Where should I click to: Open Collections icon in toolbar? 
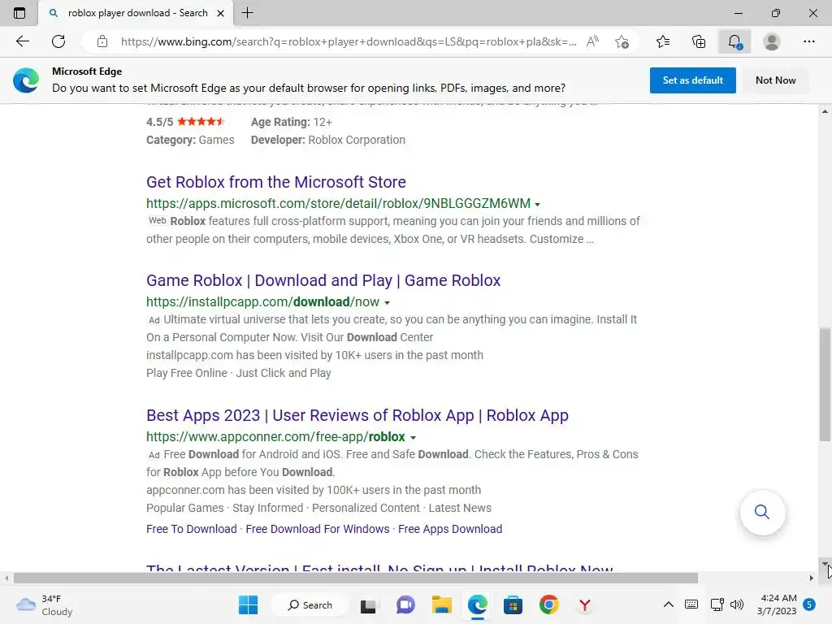699,41
